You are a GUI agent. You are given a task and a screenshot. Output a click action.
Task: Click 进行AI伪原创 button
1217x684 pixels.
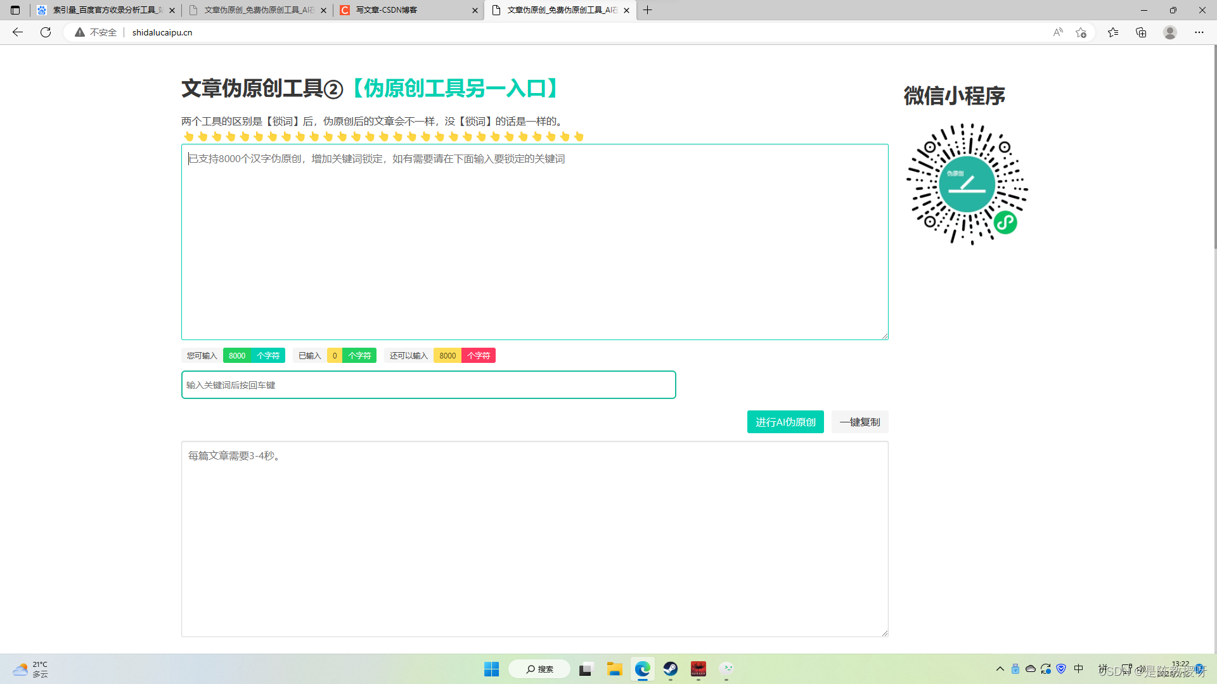tap(785, 422)
